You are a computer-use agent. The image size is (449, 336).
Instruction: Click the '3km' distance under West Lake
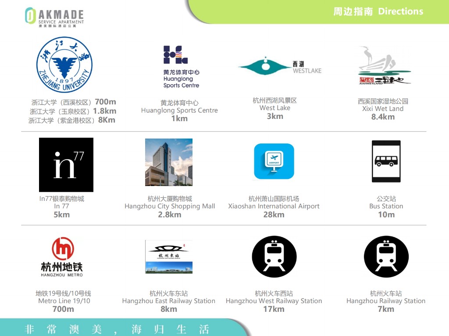click(x=275, y=116)
